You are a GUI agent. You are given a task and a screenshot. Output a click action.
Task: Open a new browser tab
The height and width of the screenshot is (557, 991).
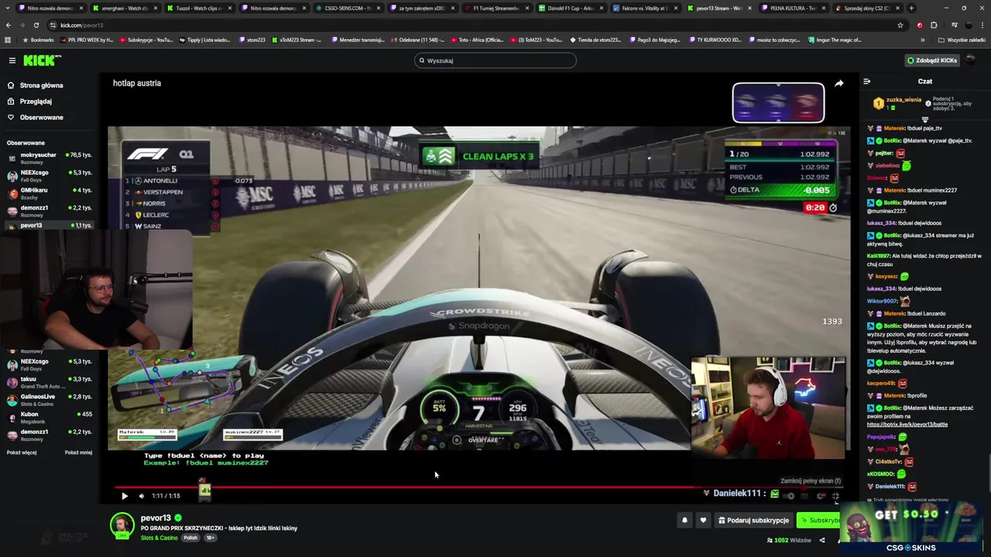click(x=911, y=8)
